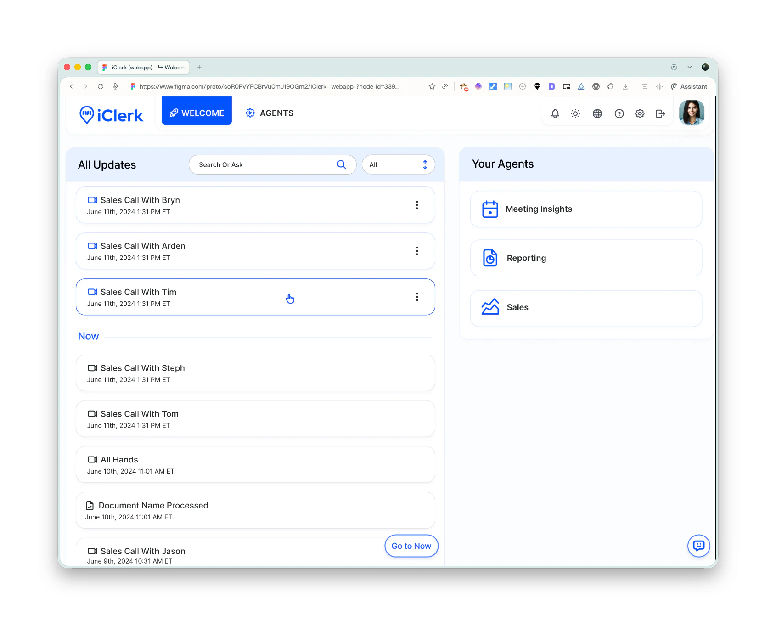The width and height of the screenshot is (776, 626).
Task: Switch to the Agents tab
Action: (270, 113)
